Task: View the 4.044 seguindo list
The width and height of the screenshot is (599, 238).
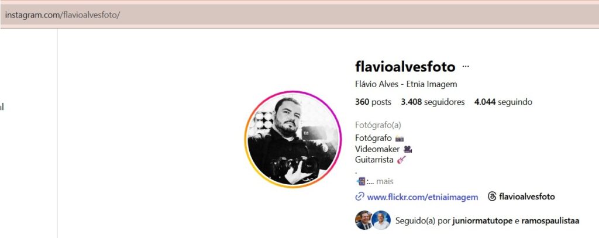Action: (503, 102)
